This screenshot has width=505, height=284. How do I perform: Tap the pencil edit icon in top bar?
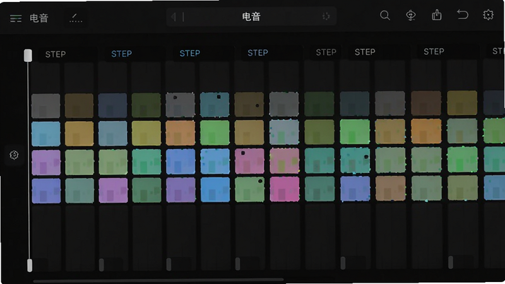click(76, 18)
